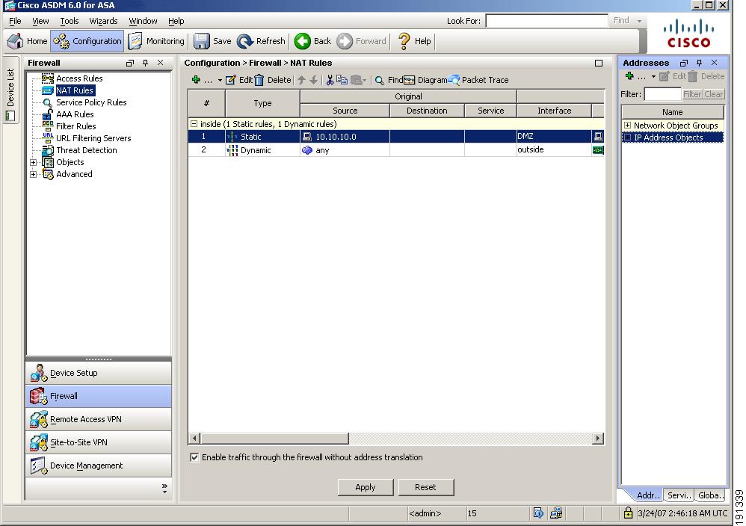The height and width of the screenshot is (526, 746).
Task: Show the rule Diagram
Action: pyautogui.click(x=425, y=80)
